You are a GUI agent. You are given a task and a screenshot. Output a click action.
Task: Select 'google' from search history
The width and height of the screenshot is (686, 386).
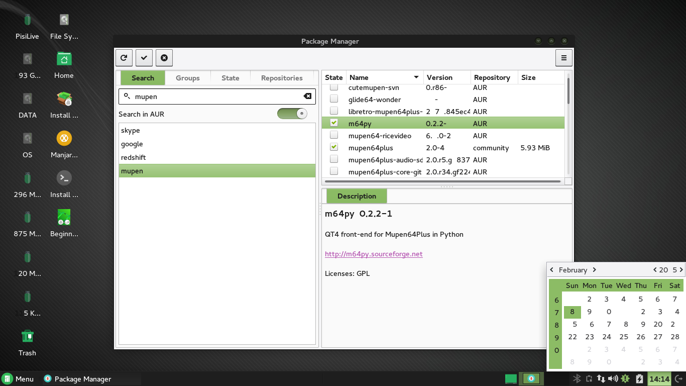click(x=217, y=144)
